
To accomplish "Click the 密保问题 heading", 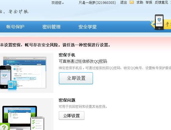I will (67, 100).
